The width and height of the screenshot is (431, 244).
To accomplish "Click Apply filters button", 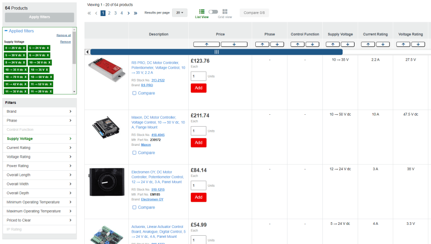I will (x=40, y=17).
